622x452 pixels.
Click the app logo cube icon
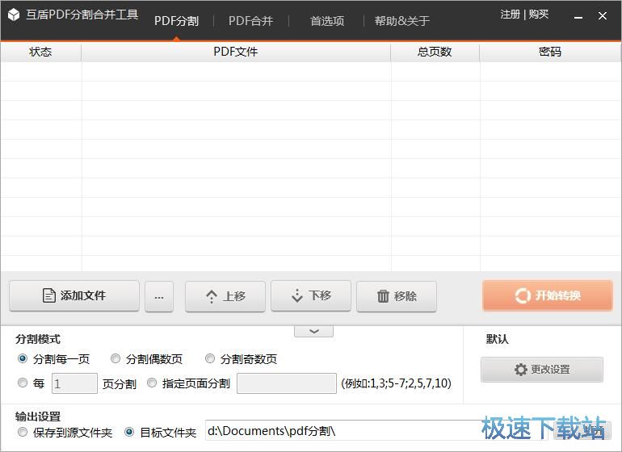point(14,15)
